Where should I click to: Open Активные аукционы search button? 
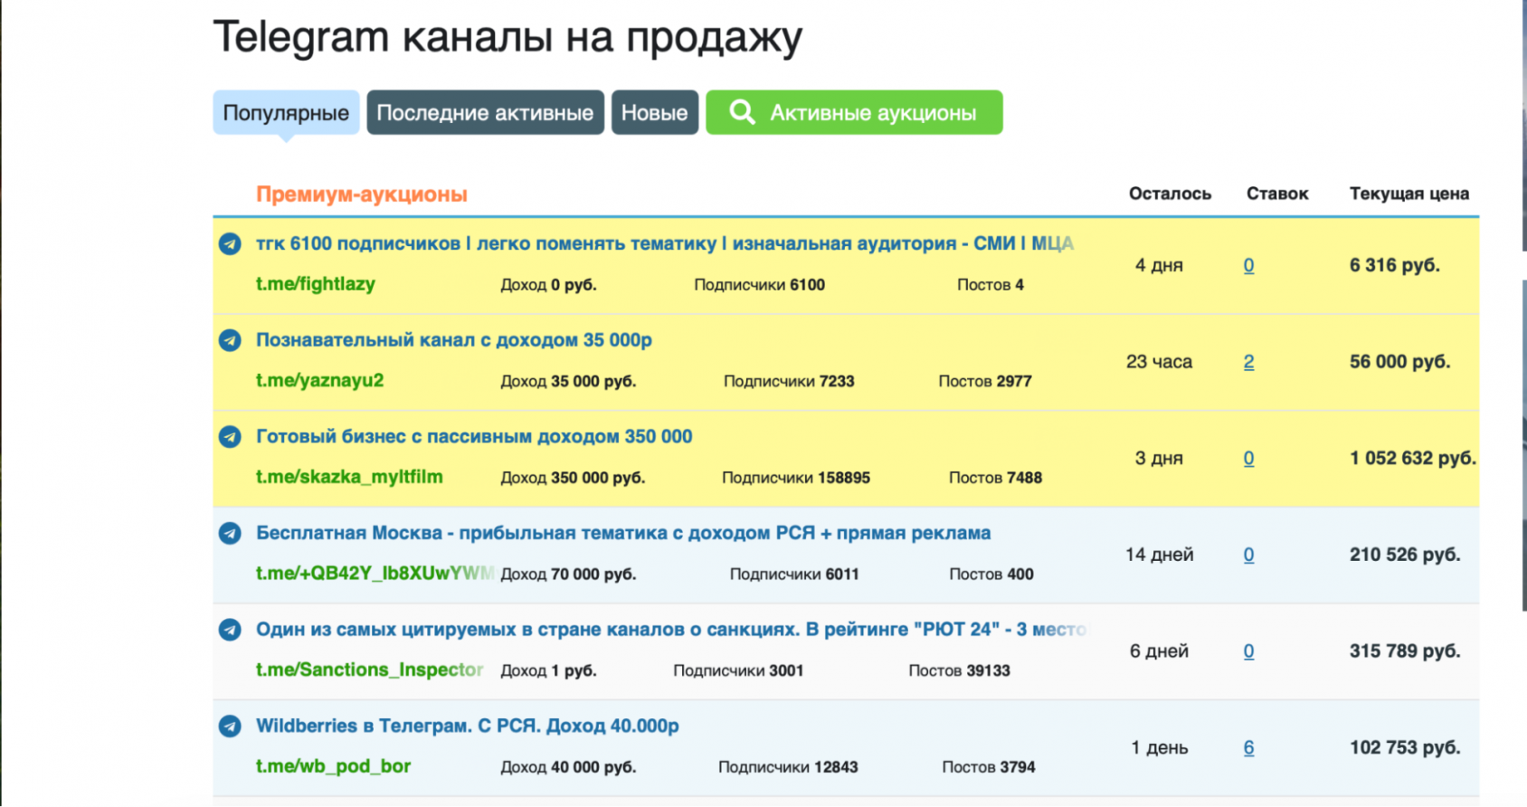click(x=854, y=112)
